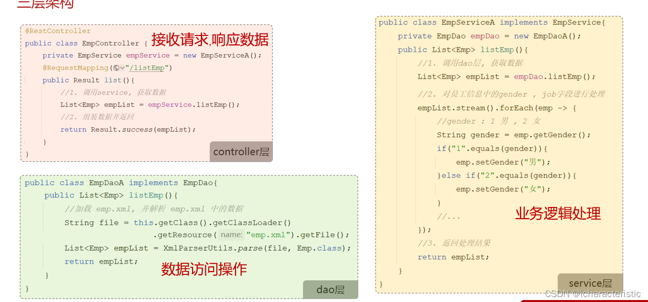This screenshot has height=302, width=648.
Task: Click the "controller层" label badge
Action: pos(241,152)
